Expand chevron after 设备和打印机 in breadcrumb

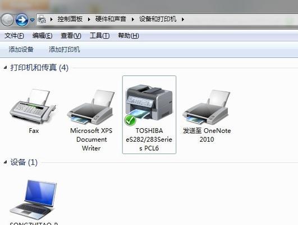(182, 19)
